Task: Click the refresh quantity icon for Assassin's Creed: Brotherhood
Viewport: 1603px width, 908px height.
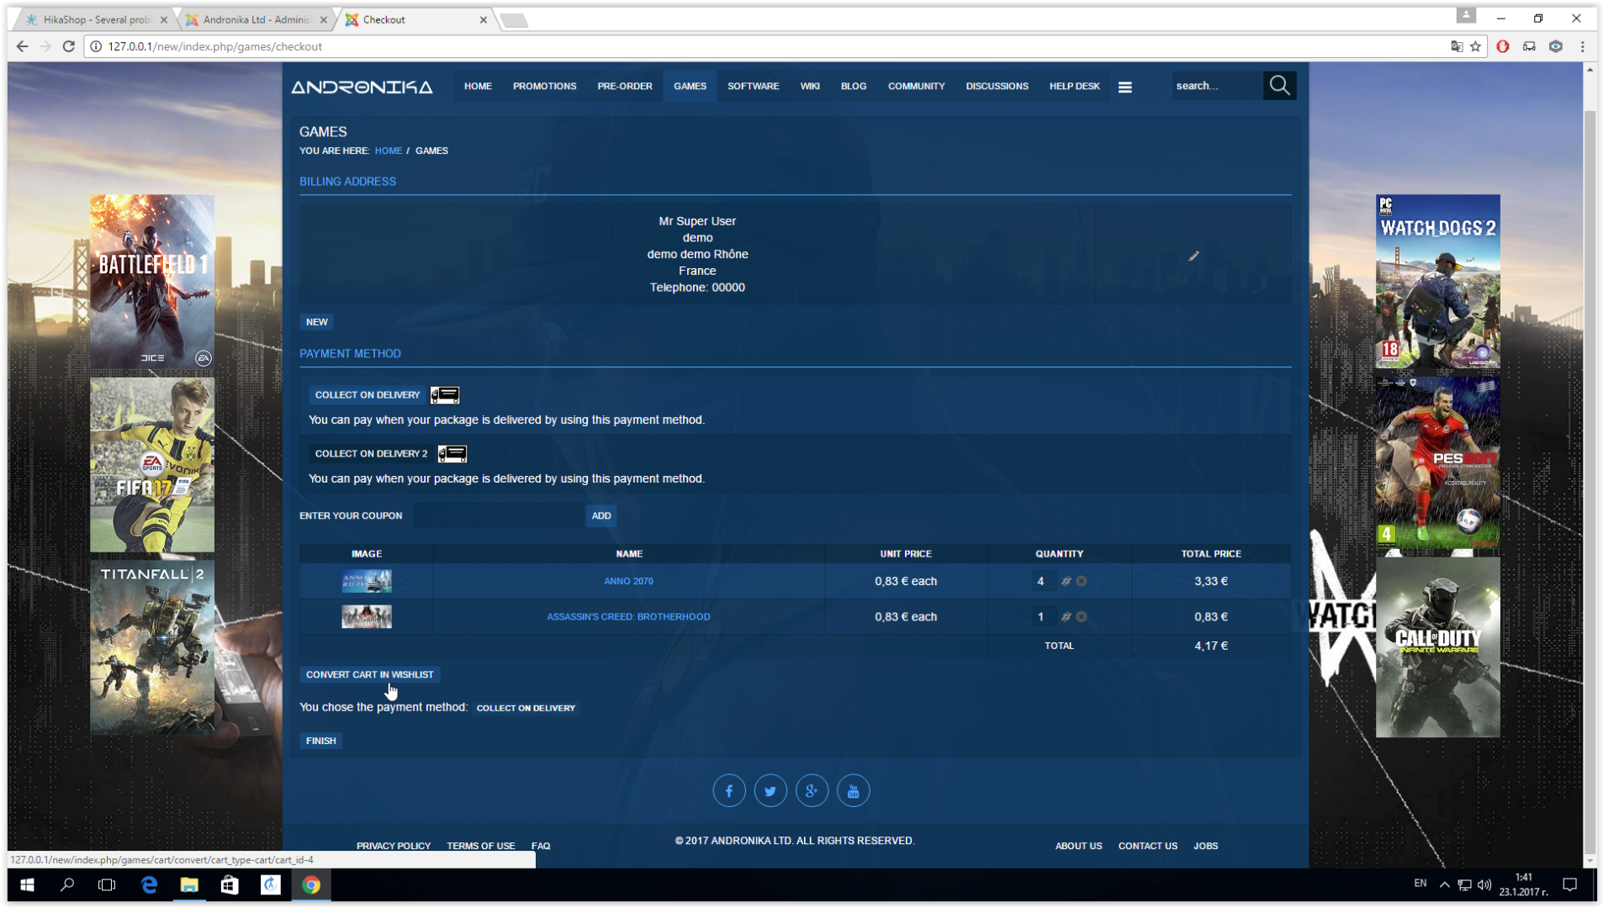Action: coord(1066,617)
